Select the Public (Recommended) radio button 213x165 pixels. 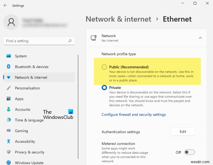104,67
